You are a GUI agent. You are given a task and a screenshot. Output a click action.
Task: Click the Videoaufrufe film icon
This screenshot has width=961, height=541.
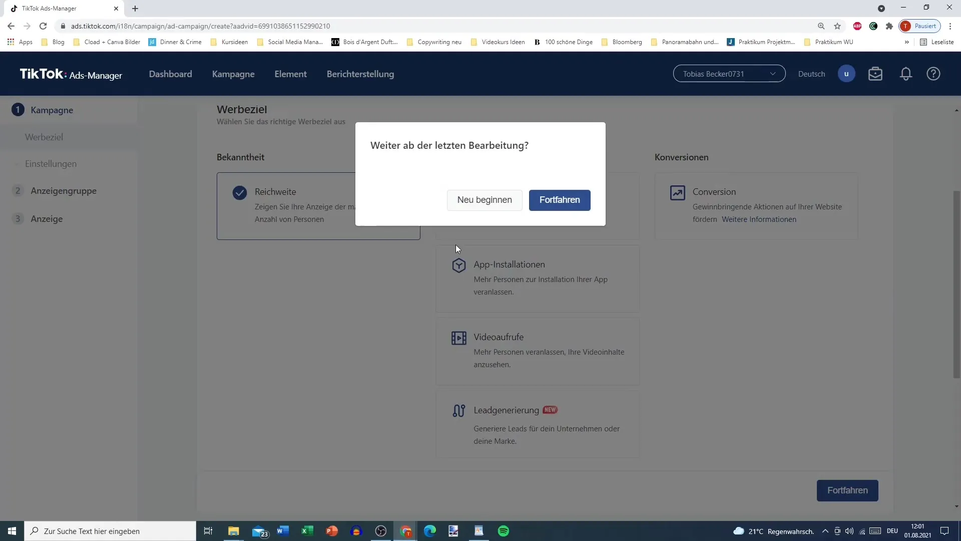(459, 338)
